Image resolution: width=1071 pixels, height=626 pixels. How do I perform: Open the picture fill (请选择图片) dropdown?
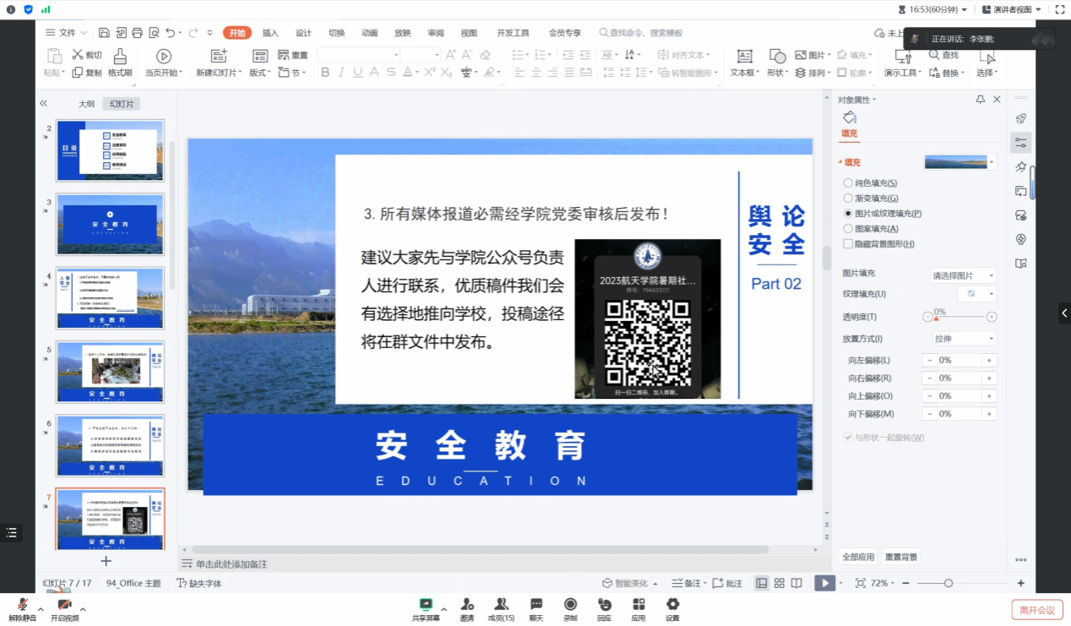pyautogui.click(x=963, y=275)
